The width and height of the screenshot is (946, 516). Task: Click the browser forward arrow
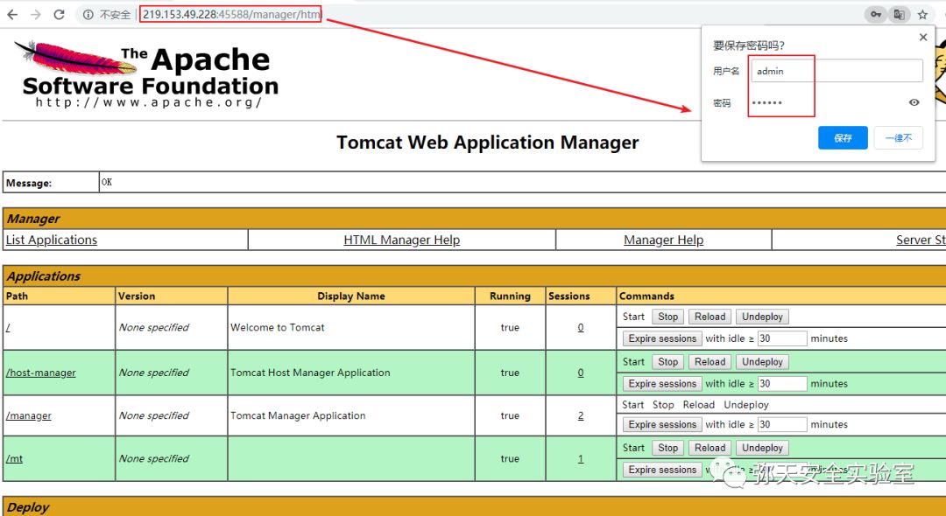pos(36,15)
